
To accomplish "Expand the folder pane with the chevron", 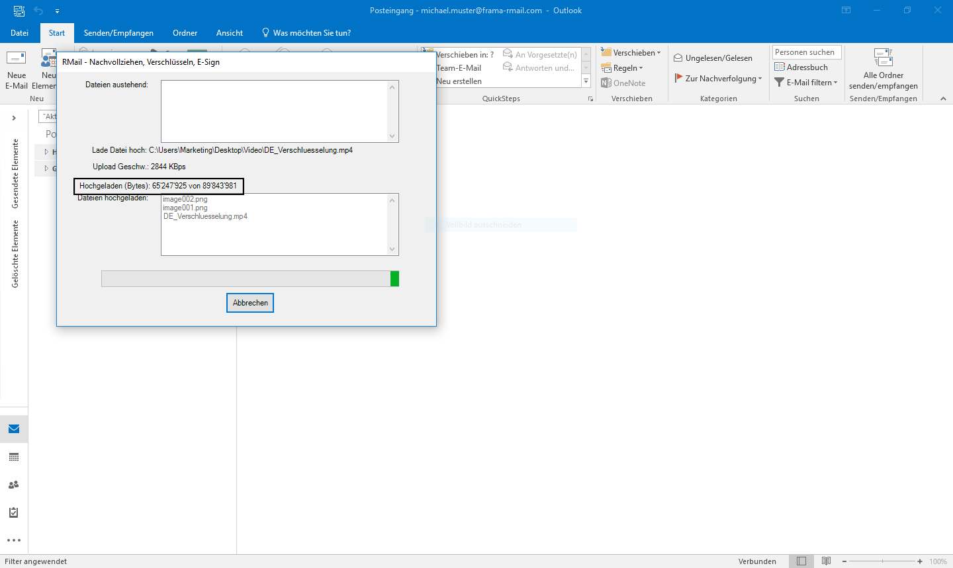I will pos(14,118).
